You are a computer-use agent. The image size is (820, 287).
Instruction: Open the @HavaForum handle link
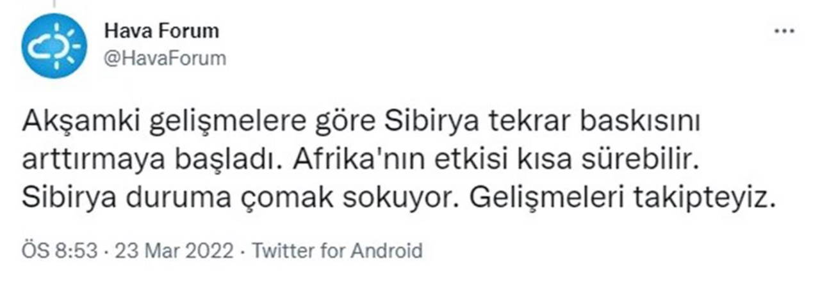point(164,59)
